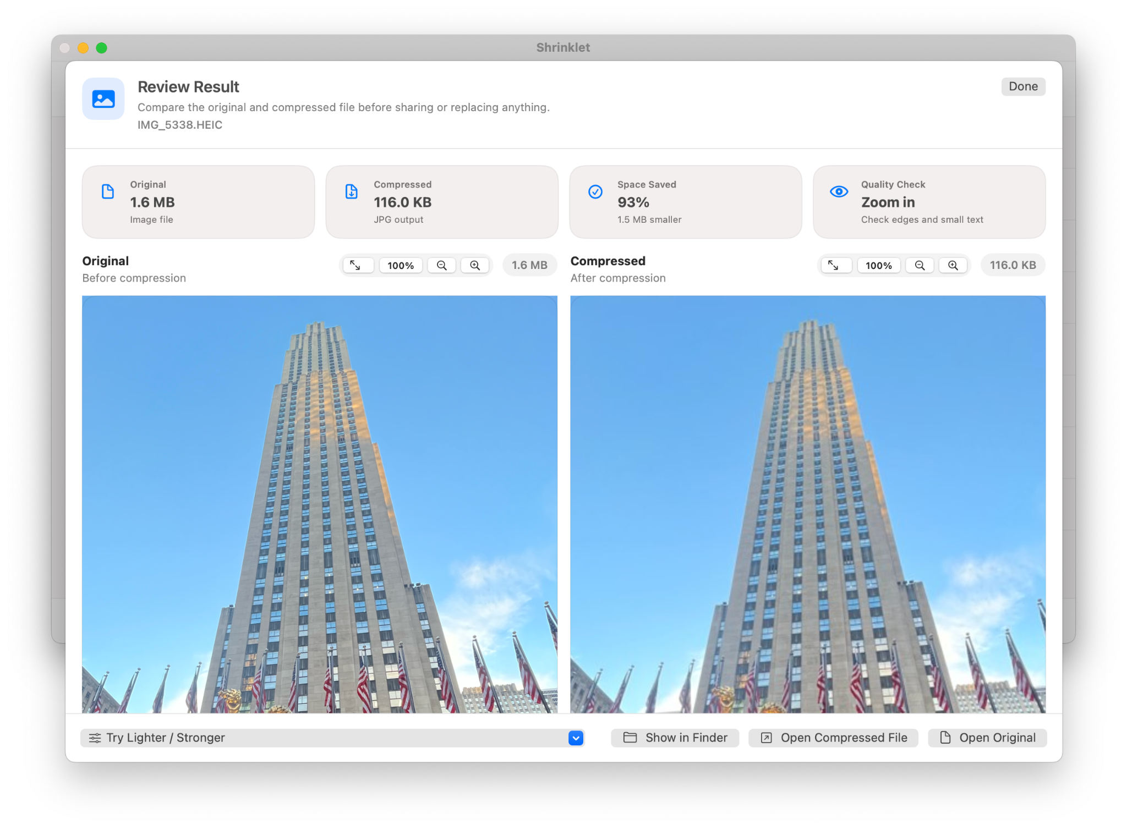The height and width of the screenshot is (830, 1127).
Task: Click the Check edges and small text line
Action: coord(922,219)
